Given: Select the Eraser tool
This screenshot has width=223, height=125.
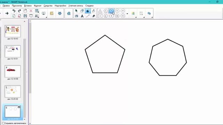Looking at the screenshot, I should pos(93,16).
